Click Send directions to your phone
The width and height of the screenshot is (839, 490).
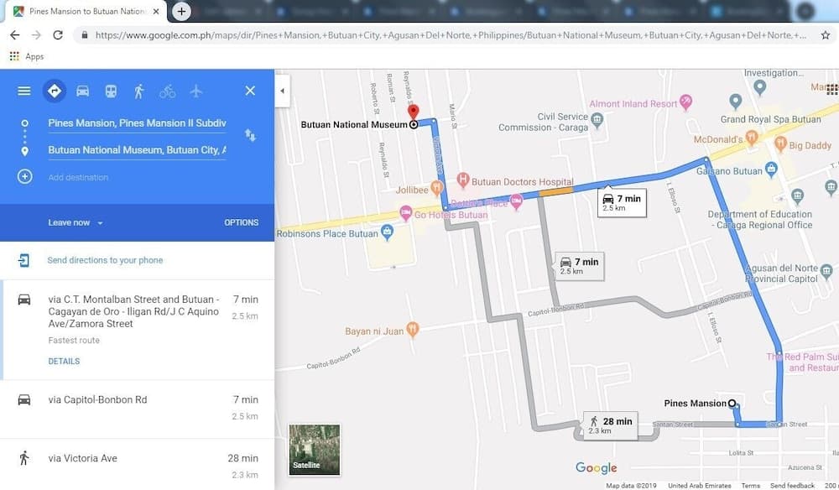click(x=105, y=260)
